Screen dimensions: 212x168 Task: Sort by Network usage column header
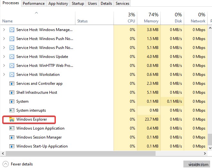click(x=196, y=18)
